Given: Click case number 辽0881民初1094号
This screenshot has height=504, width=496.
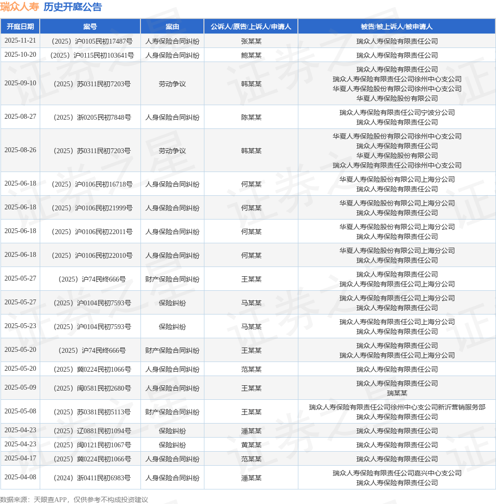Looking at the screenshot, I should (x=92, y=431).
